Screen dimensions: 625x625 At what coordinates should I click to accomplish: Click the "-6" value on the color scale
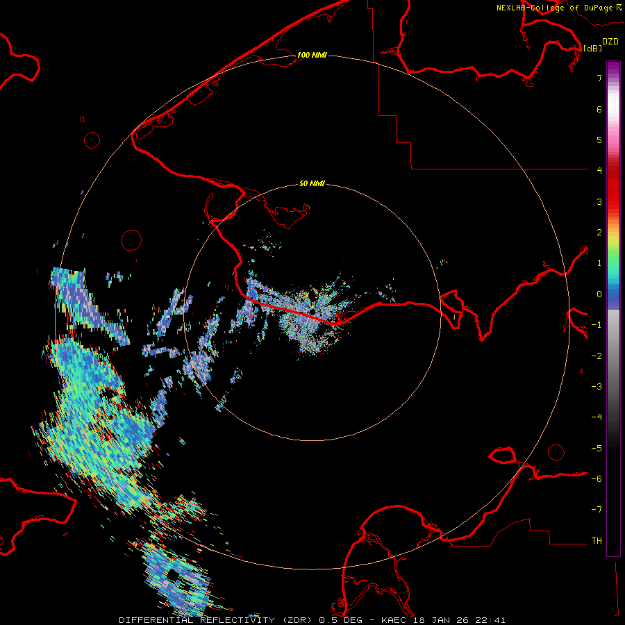[x=597, y=479]
